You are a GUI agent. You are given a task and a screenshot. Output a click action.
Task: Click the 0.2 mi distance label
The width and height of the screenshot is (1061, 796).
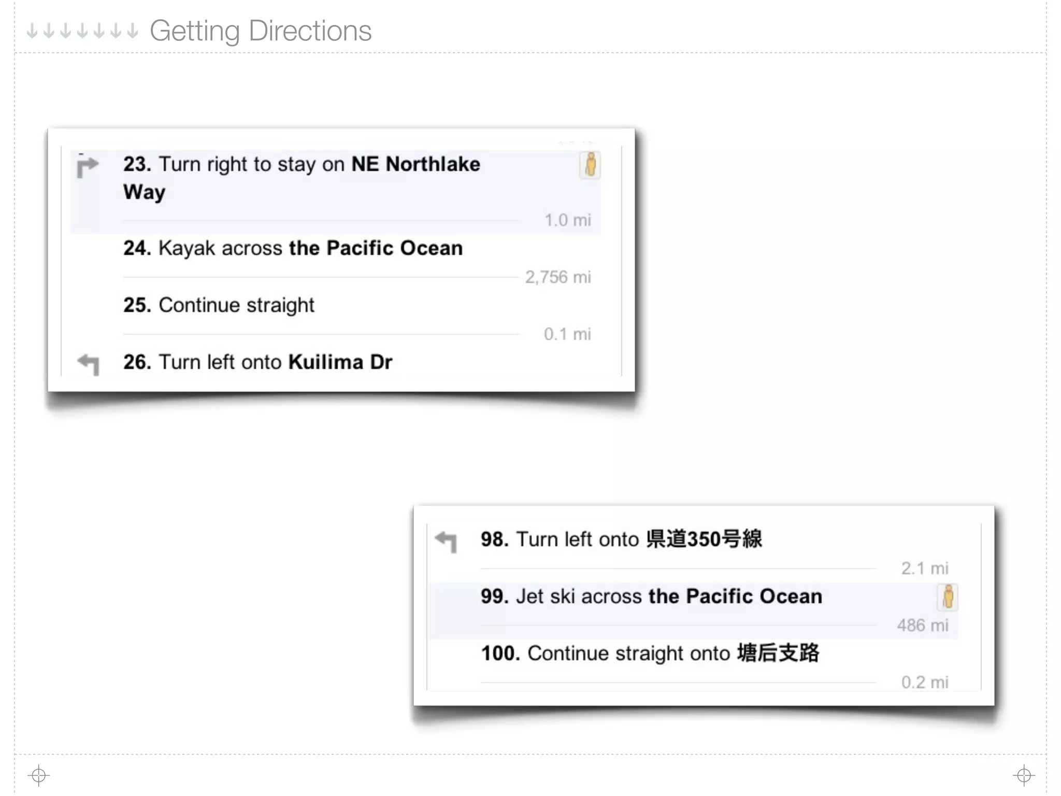click(x=925, y=683)
